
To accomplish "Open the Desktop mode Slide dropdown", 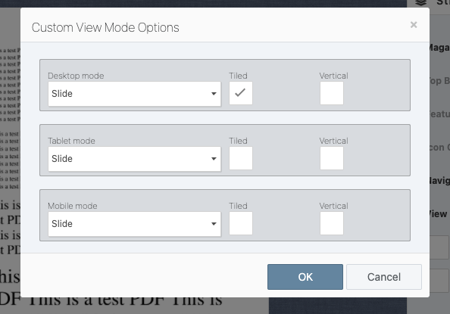I will [134, 94].
